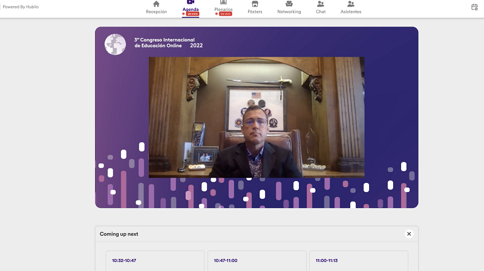The height and width of the screenshot is (271, 484).
Task: Open the 11:00-11:13 upcoming session card
Action: [x=359, y=261]
